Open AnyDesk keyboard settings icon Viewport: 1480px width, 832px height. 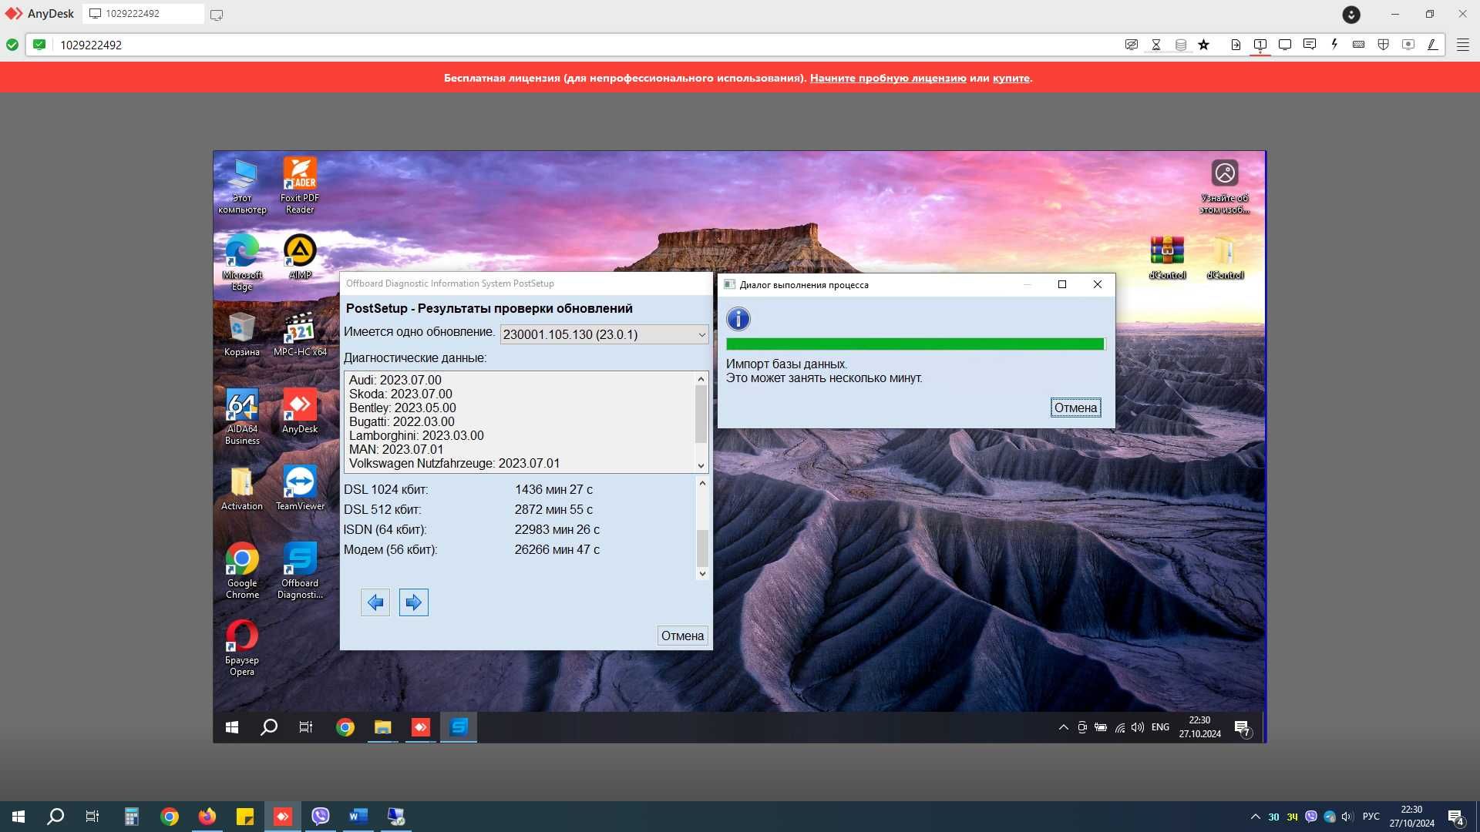pyautogui.click(x=1359, y=45)
